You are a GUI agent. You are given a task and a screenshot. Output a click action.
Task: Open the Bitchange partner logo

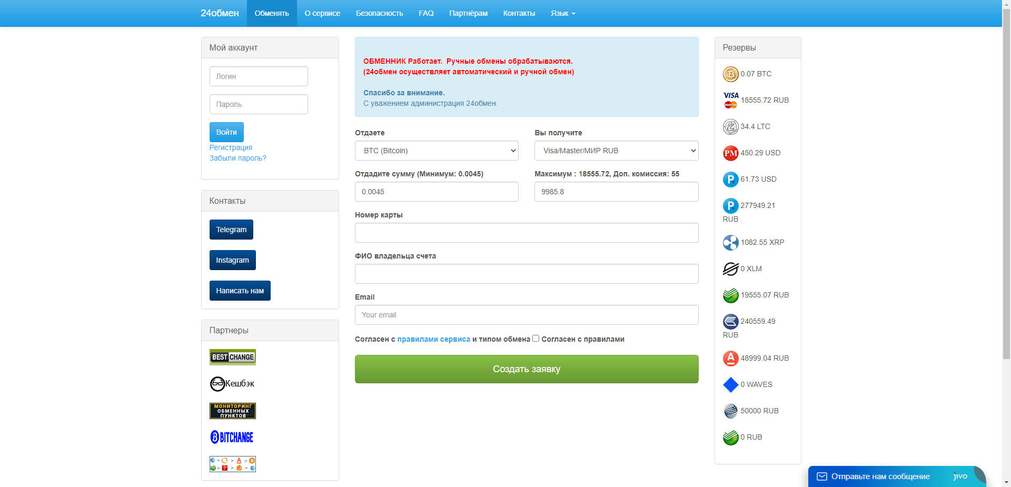click(232, 437)
